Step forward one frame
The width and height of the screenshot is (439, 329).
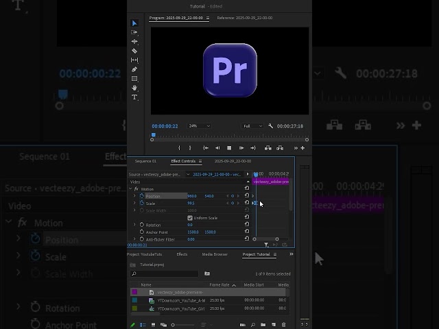coord(241,148)
